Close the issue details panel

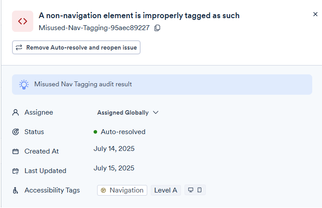[x=315, y=14]
